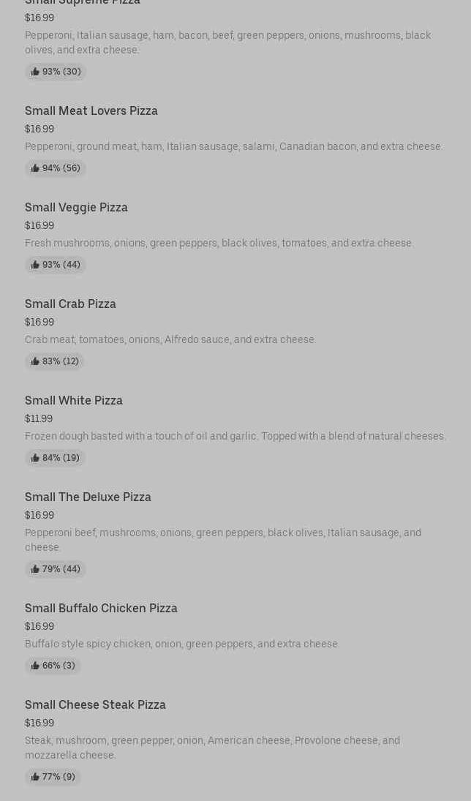Select Small Buffalo Chicken Pizza title
Viewport: 471px width, 801px height.
(101, 609)
